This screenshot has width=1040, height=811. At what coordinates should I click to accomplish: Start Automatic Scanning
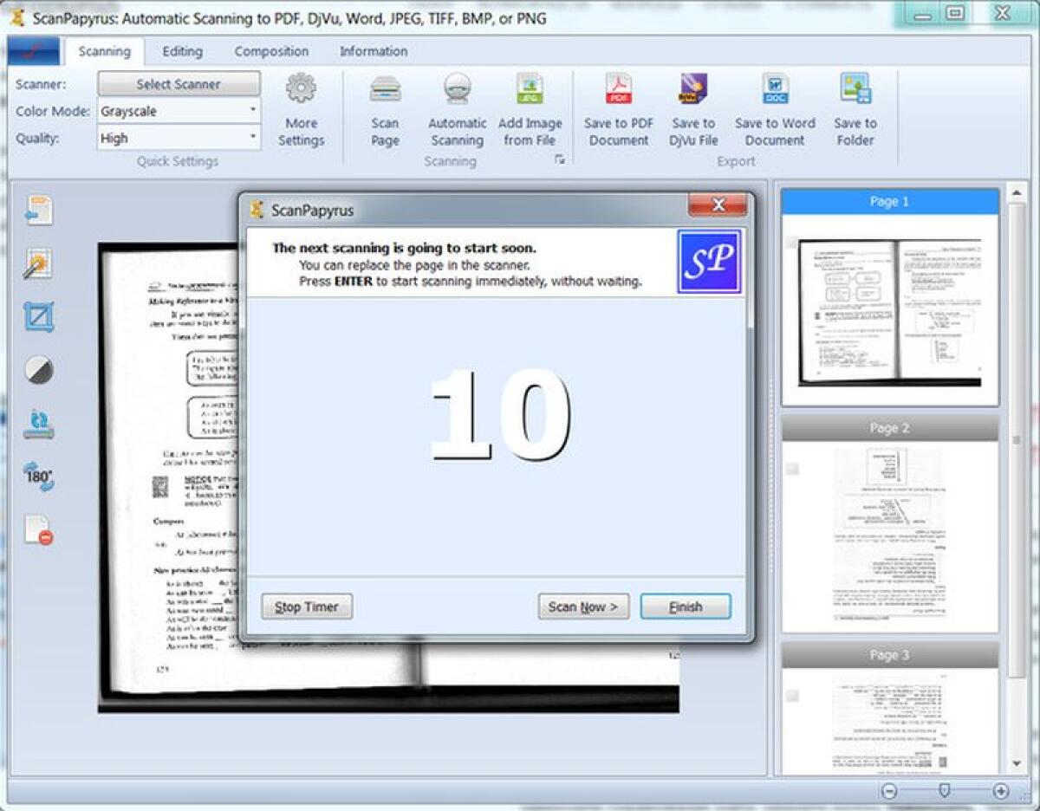click(457, 108)
